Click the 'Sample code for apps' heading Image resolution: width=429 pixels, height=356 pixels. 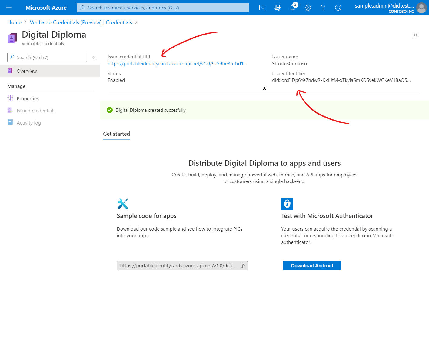[x=147, y=216]
